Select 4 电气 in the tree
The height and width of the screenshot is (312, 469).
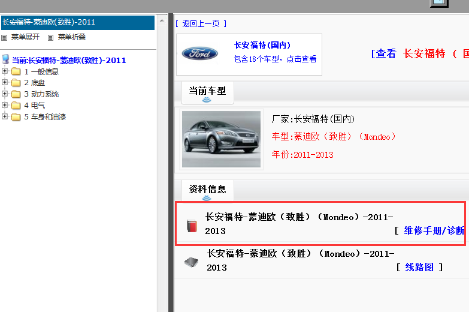(x=34, y=106)
